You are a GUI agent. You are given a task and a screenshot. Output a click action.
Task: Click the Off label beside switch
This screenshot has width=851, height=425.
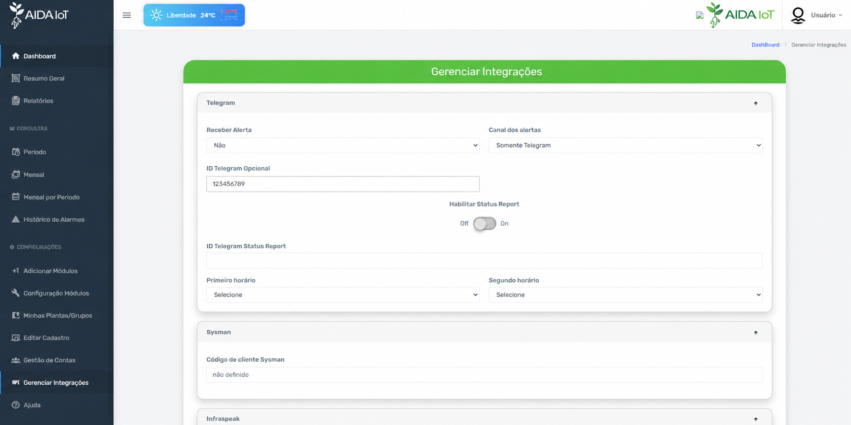tap(464, 223)
